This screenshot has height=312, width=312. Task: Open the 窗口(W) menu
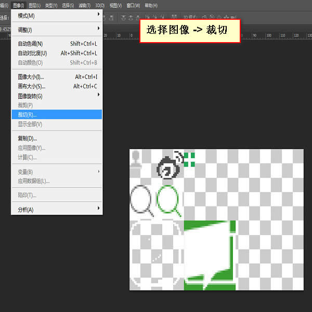[x=133, y=6]
